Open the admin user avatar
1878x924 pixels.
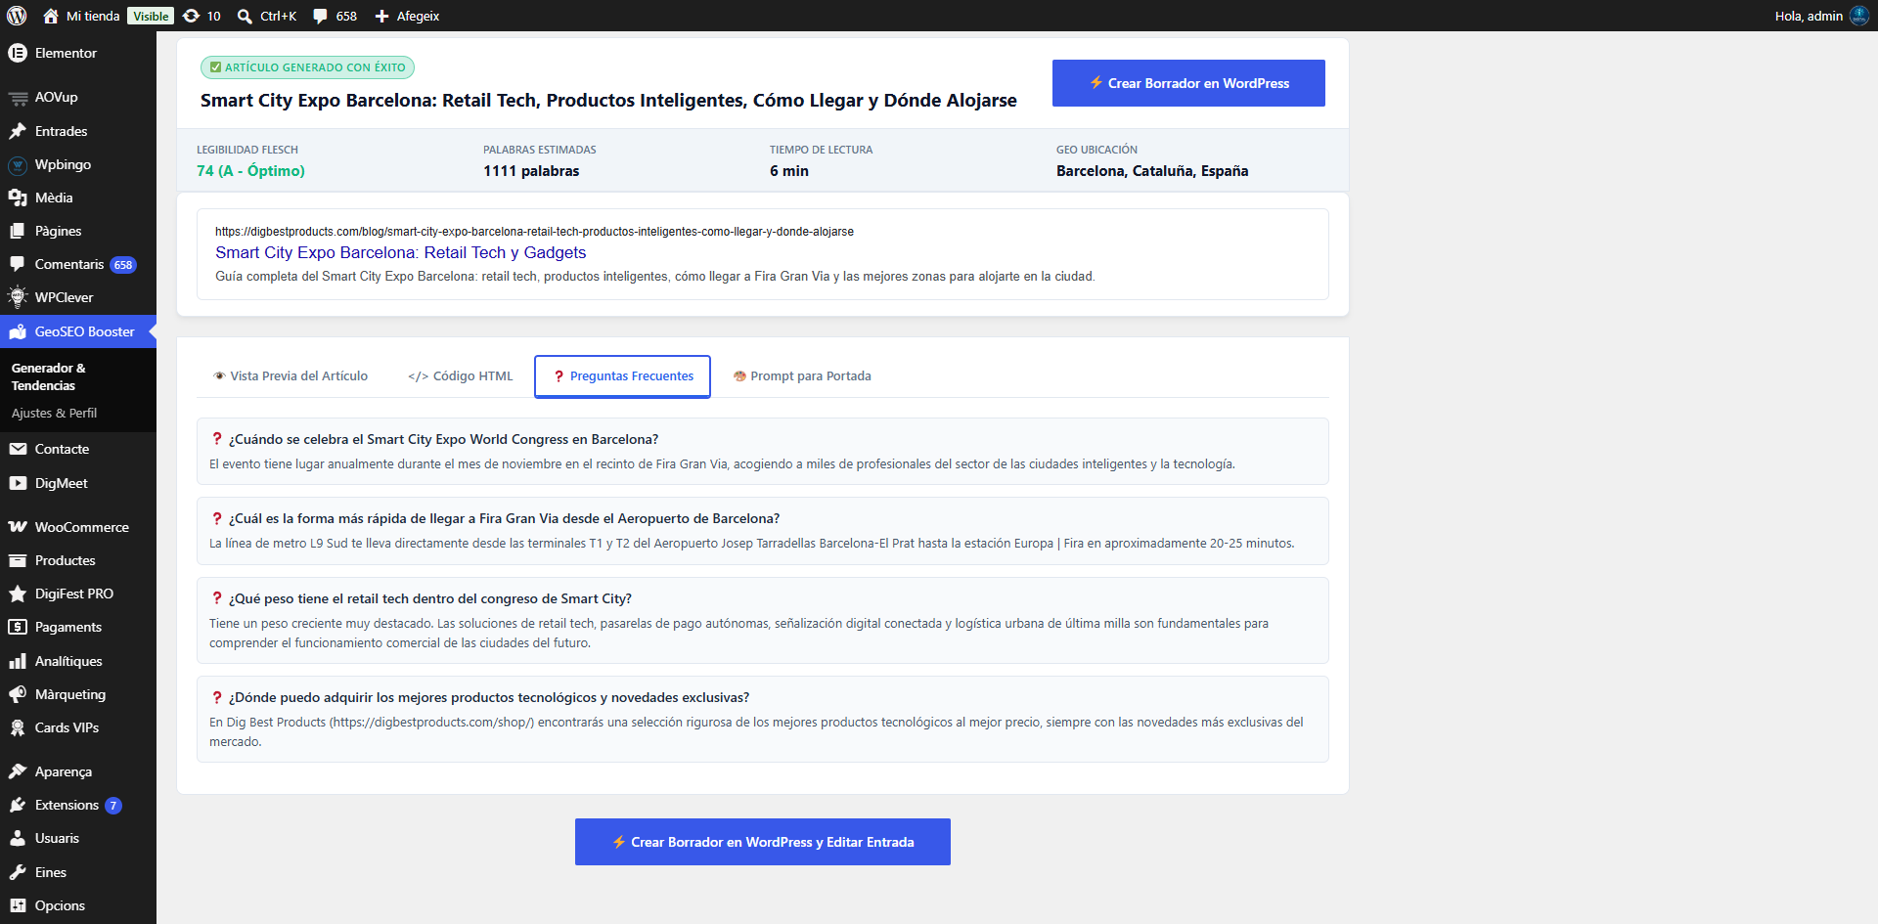tap(1859, 16)
